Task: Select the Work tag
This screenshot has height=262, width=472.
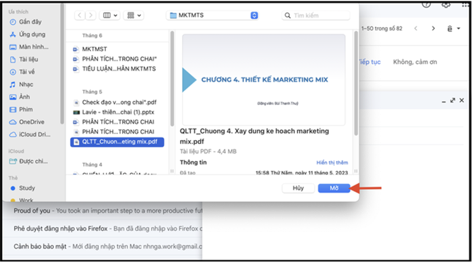Action: [22, 200]
